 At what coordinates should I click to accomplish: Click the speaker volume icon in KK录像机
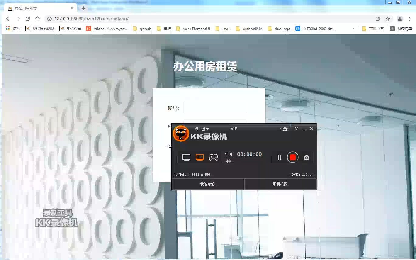point(228,161)
